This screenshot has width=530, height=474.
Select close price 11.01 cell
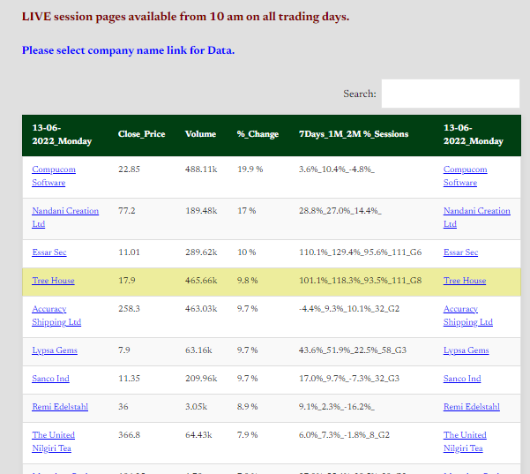129,252
